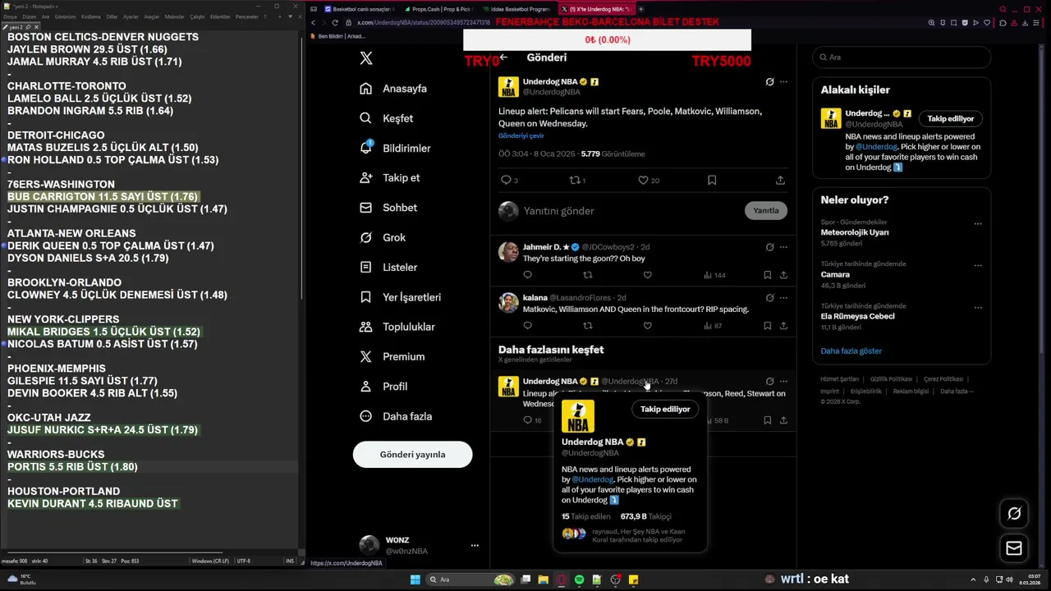Repost the Pelicans lineup post
Screen dimensions: 1051x591
tap(574, 180)
